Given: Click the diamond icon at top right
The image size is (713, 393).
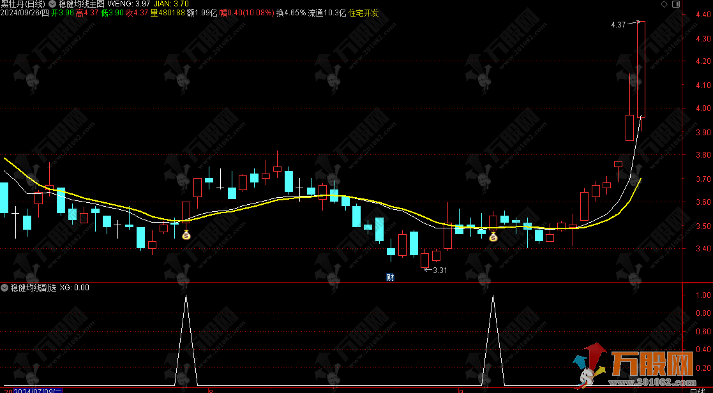Looking at the screenshot, I should tap(664, 4).
